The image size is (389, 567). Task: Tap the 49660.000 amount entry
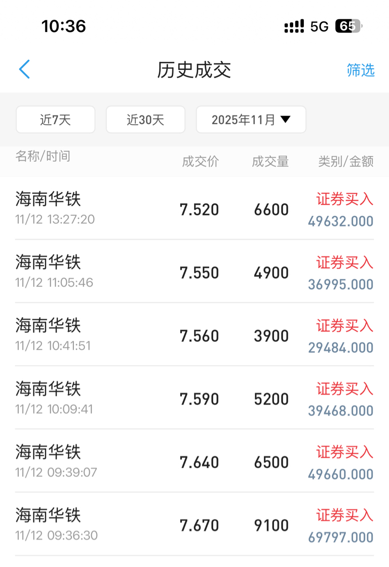pyautogui.click(x=340, y=474)
